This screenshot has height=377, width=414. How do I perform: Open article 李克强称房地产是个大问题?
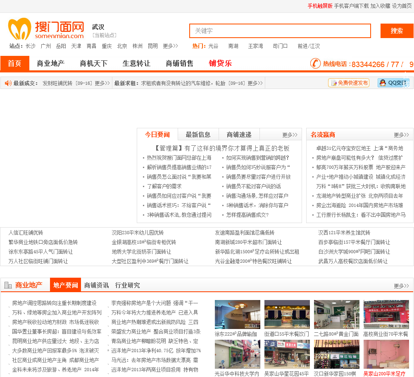point(155,303)
